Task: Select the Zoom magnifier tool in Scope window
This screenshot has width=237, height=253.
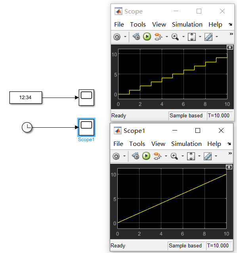Action: pyautogui.click(x=175, y=37)
